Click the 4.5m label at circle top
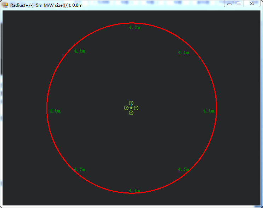The height and width of the screenshot is (208, 263). point(134,27)
